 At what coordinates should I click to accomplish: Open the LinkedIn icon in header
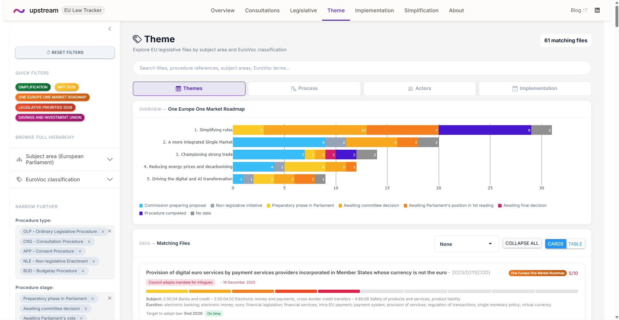(x=597, y=10)
